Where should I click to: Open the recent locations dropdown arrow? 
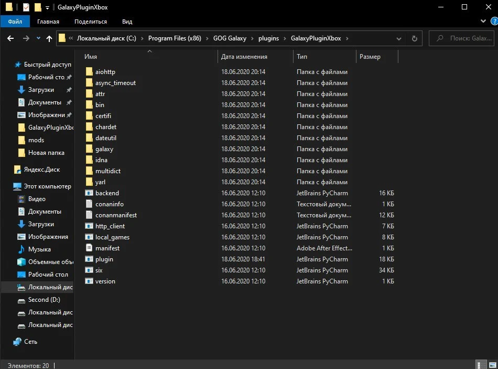click(38, 38)
